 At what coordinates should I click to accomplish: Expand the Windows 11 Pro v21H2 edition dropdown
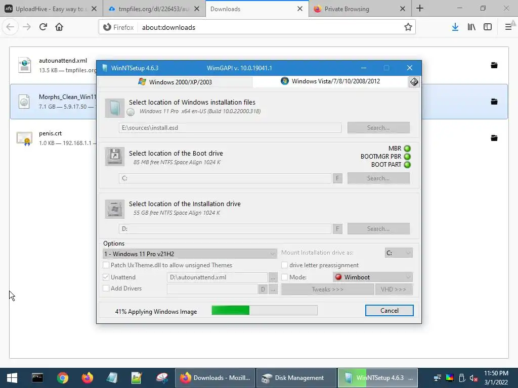point(190,254)
